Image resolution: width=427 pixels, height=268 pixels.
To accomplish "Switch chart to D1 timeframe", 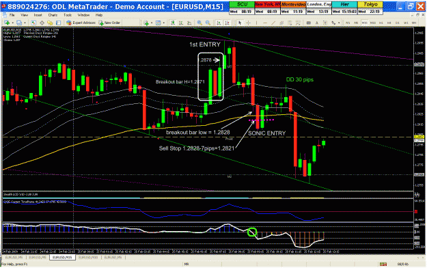I will pyautogui.click(x=398, y=23).
